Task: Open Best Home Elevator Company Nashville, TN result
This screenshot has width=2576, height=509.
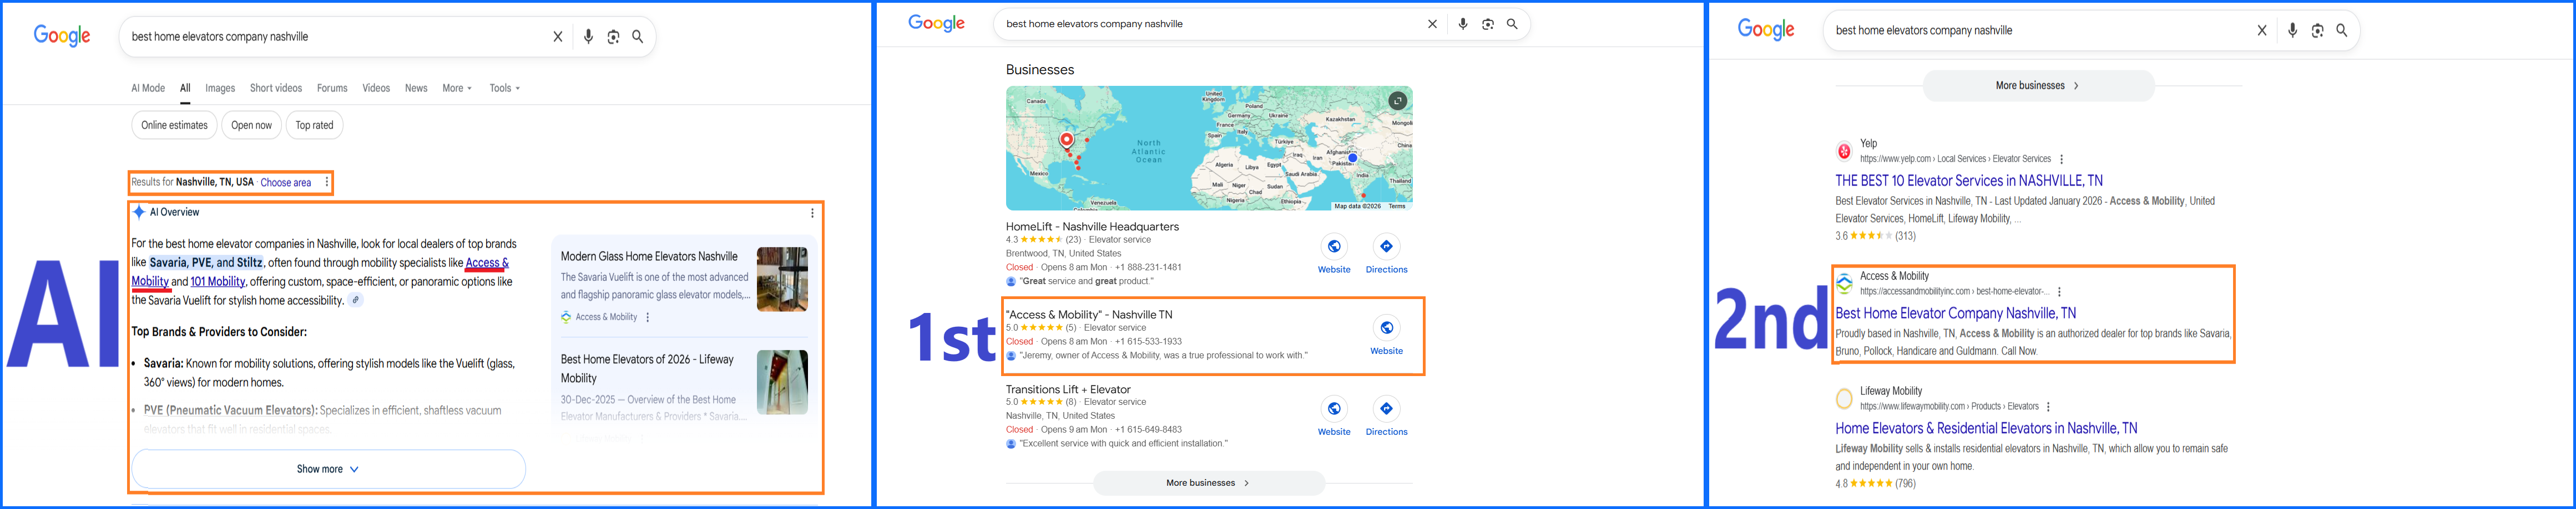Action: pos(1955,313)
